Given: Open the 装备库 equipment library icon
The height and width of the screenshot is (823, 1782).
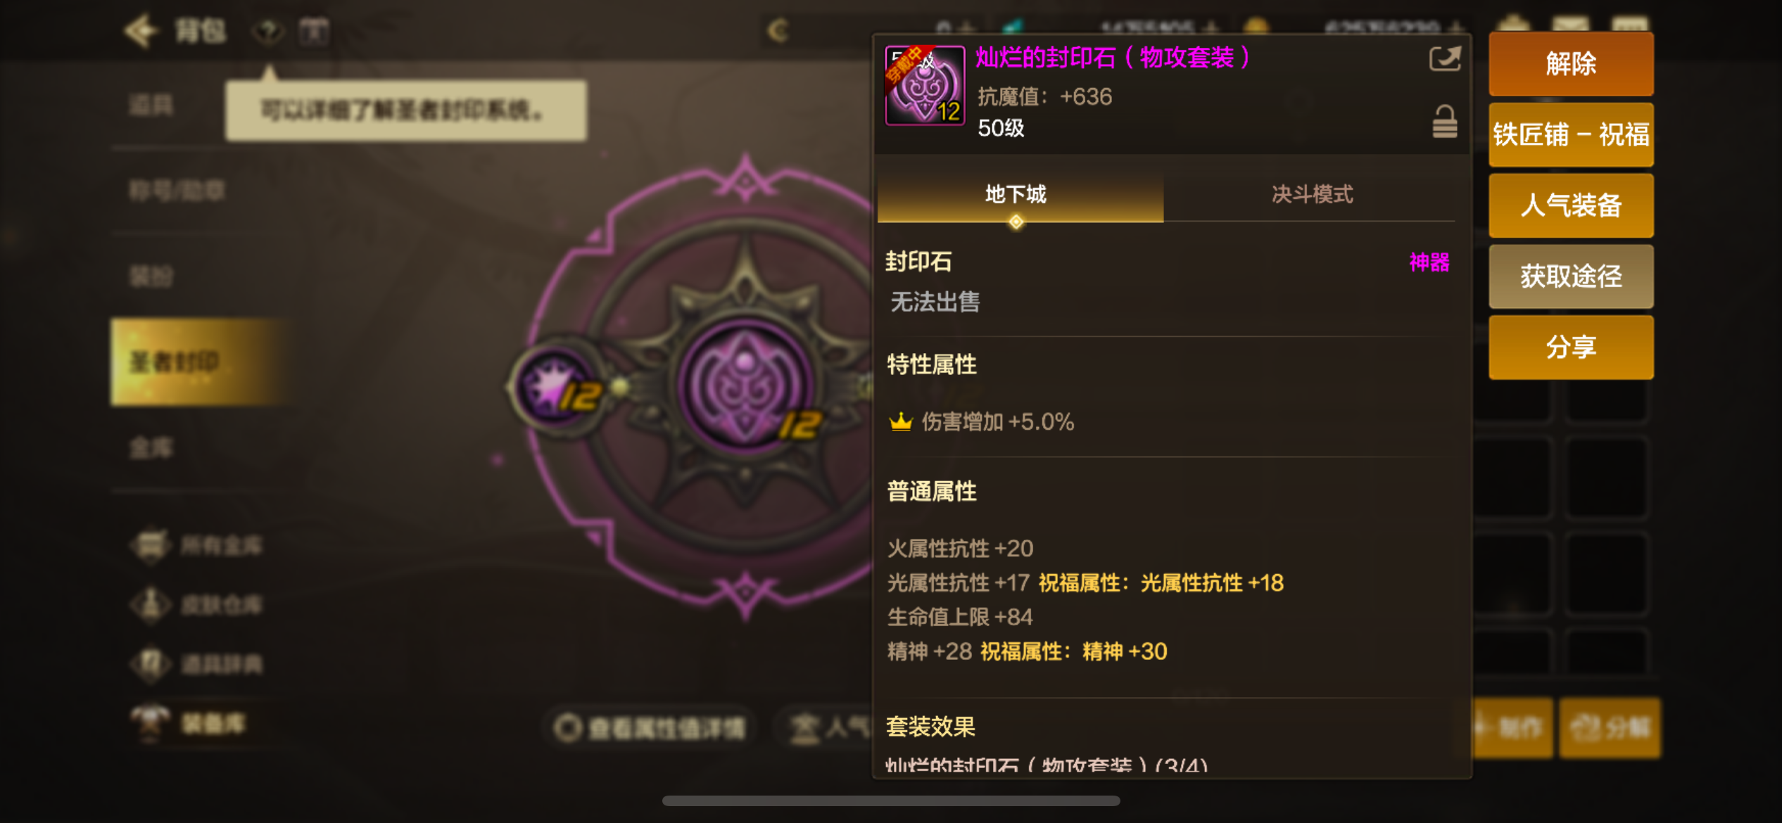Looking at the screenshot, I should [x=150, y=723].
